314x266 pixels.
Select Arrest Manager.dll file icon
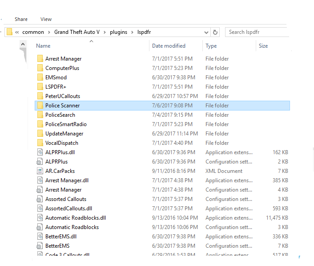coord(40,180)
